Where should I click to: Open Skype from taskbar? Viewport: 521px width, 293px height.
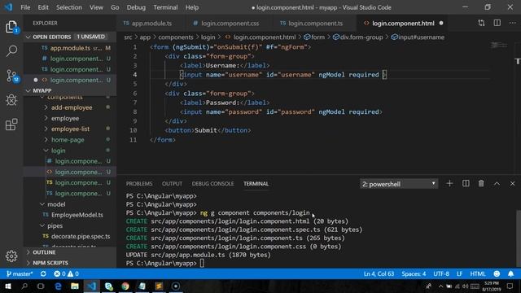tap(108, 286)
